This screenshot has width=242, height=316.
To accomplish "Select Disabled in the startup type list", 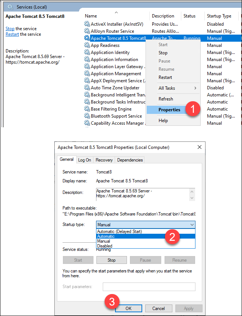I will (146, 246).
